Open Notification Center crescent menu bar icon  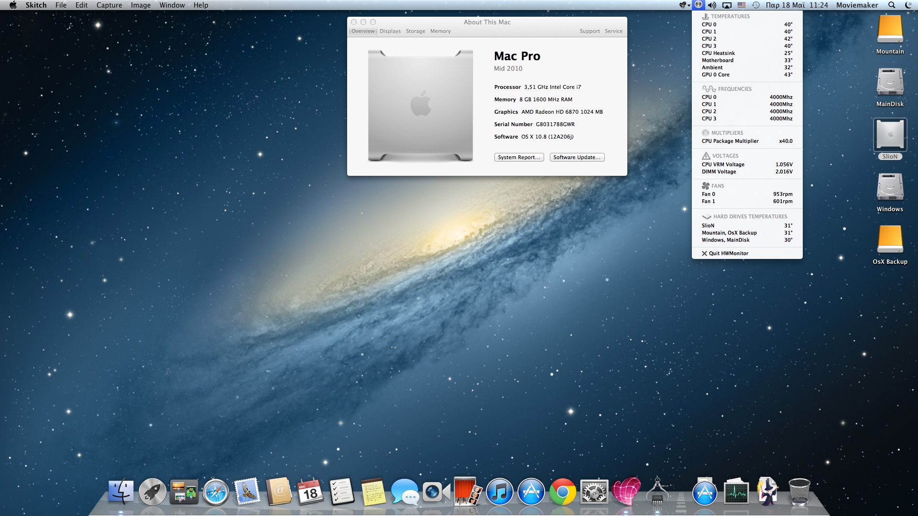908,5
